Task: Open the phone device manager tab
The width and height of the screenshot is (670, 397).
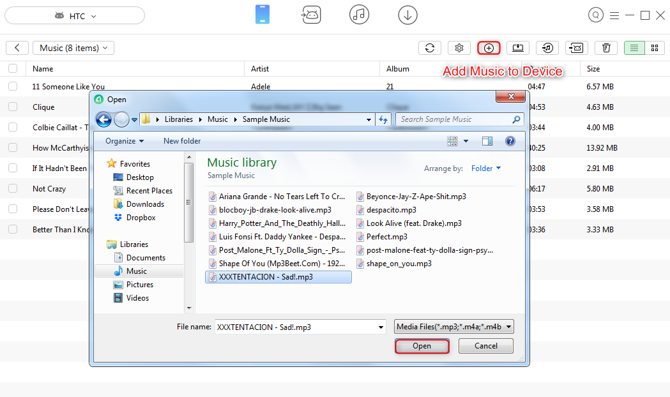Action: (x=263, y=15)
